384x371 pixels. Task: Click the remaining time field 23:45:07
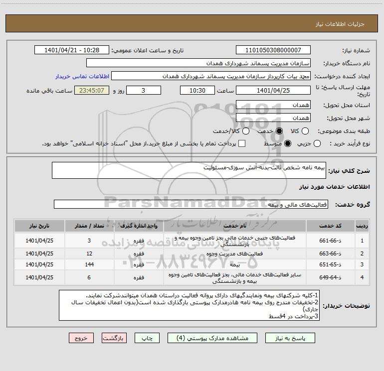click(92, 90)
